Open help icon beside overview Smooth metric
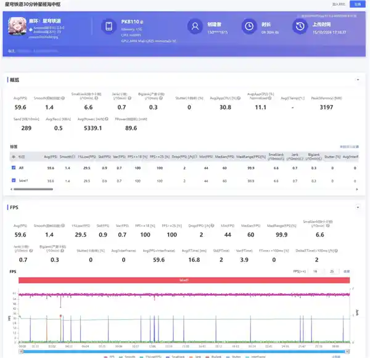370x358 pixels. coord(63,98)
